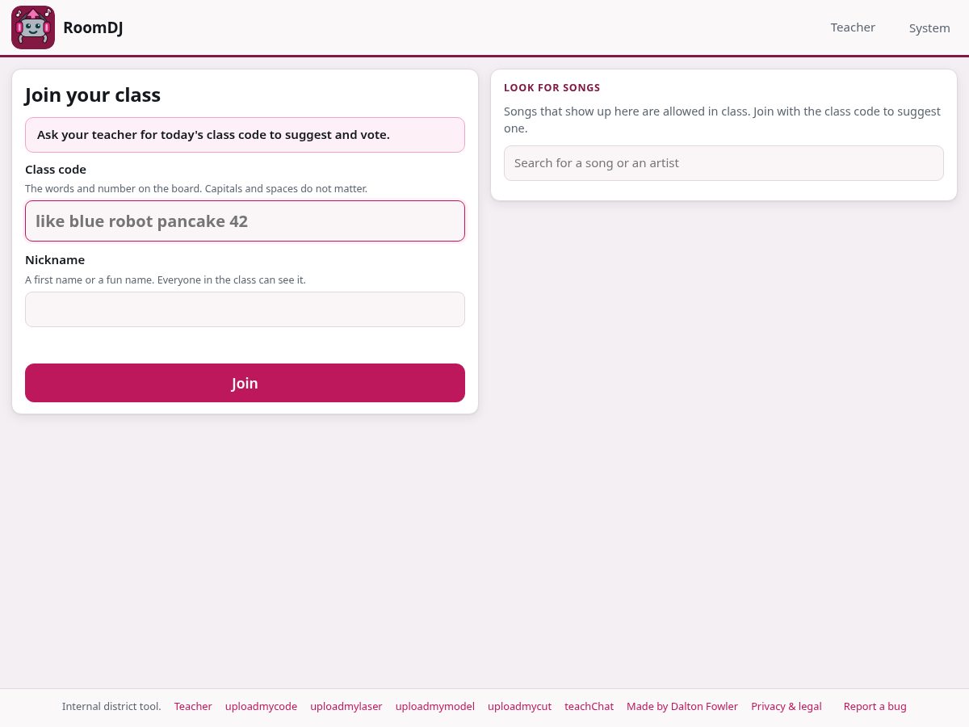Open the teachChat footer link
Image resolution: width=969 pixels, height=727 pixels.
tap(589, 706)
